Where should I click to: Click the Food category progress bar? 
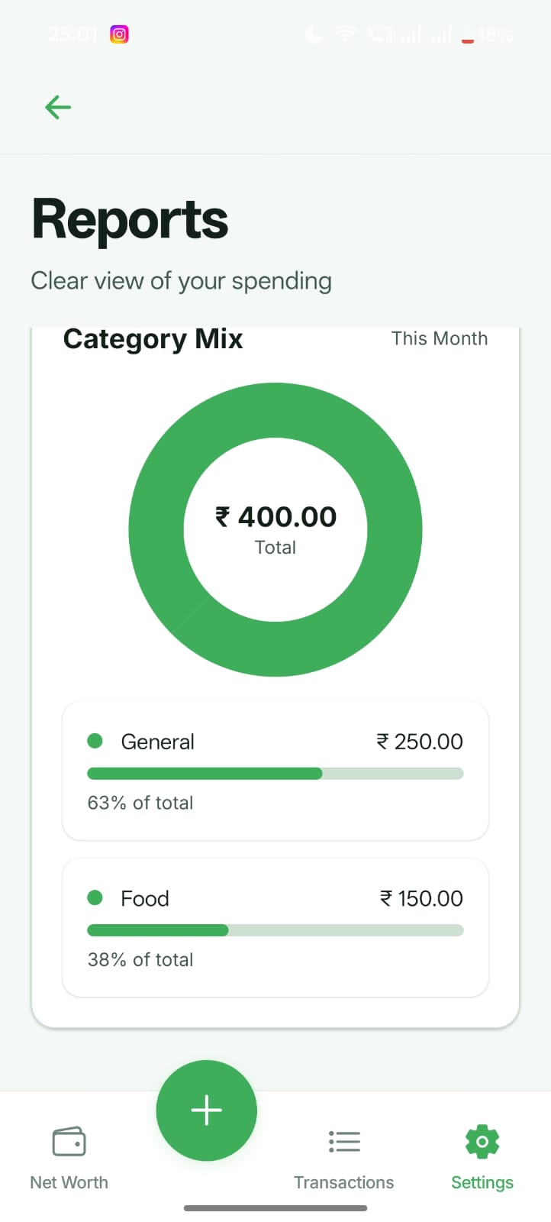(275, 930)
